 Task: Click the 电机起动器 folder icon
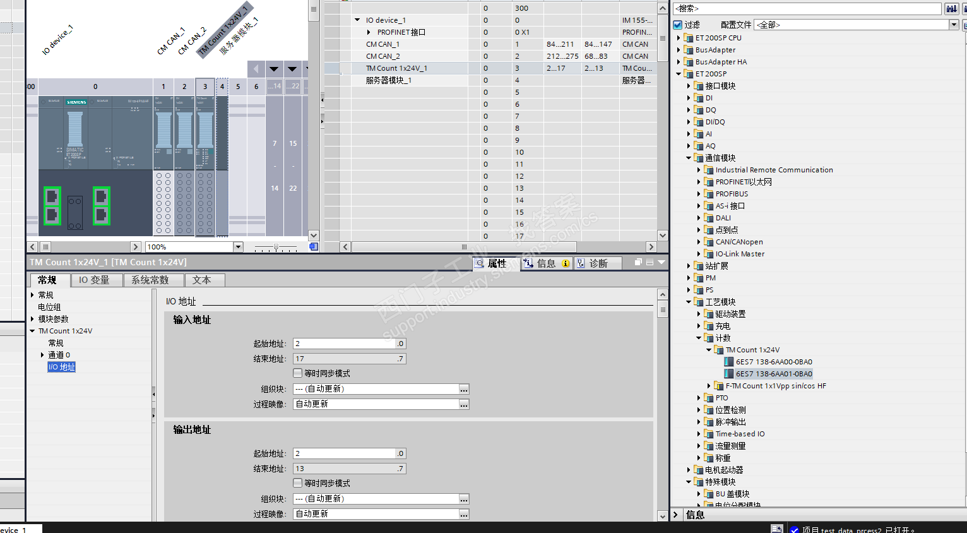699,470
